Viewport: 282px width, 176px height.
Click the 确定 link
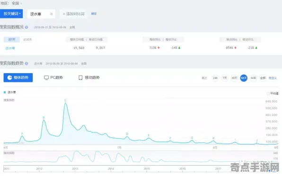pos(94,14)
